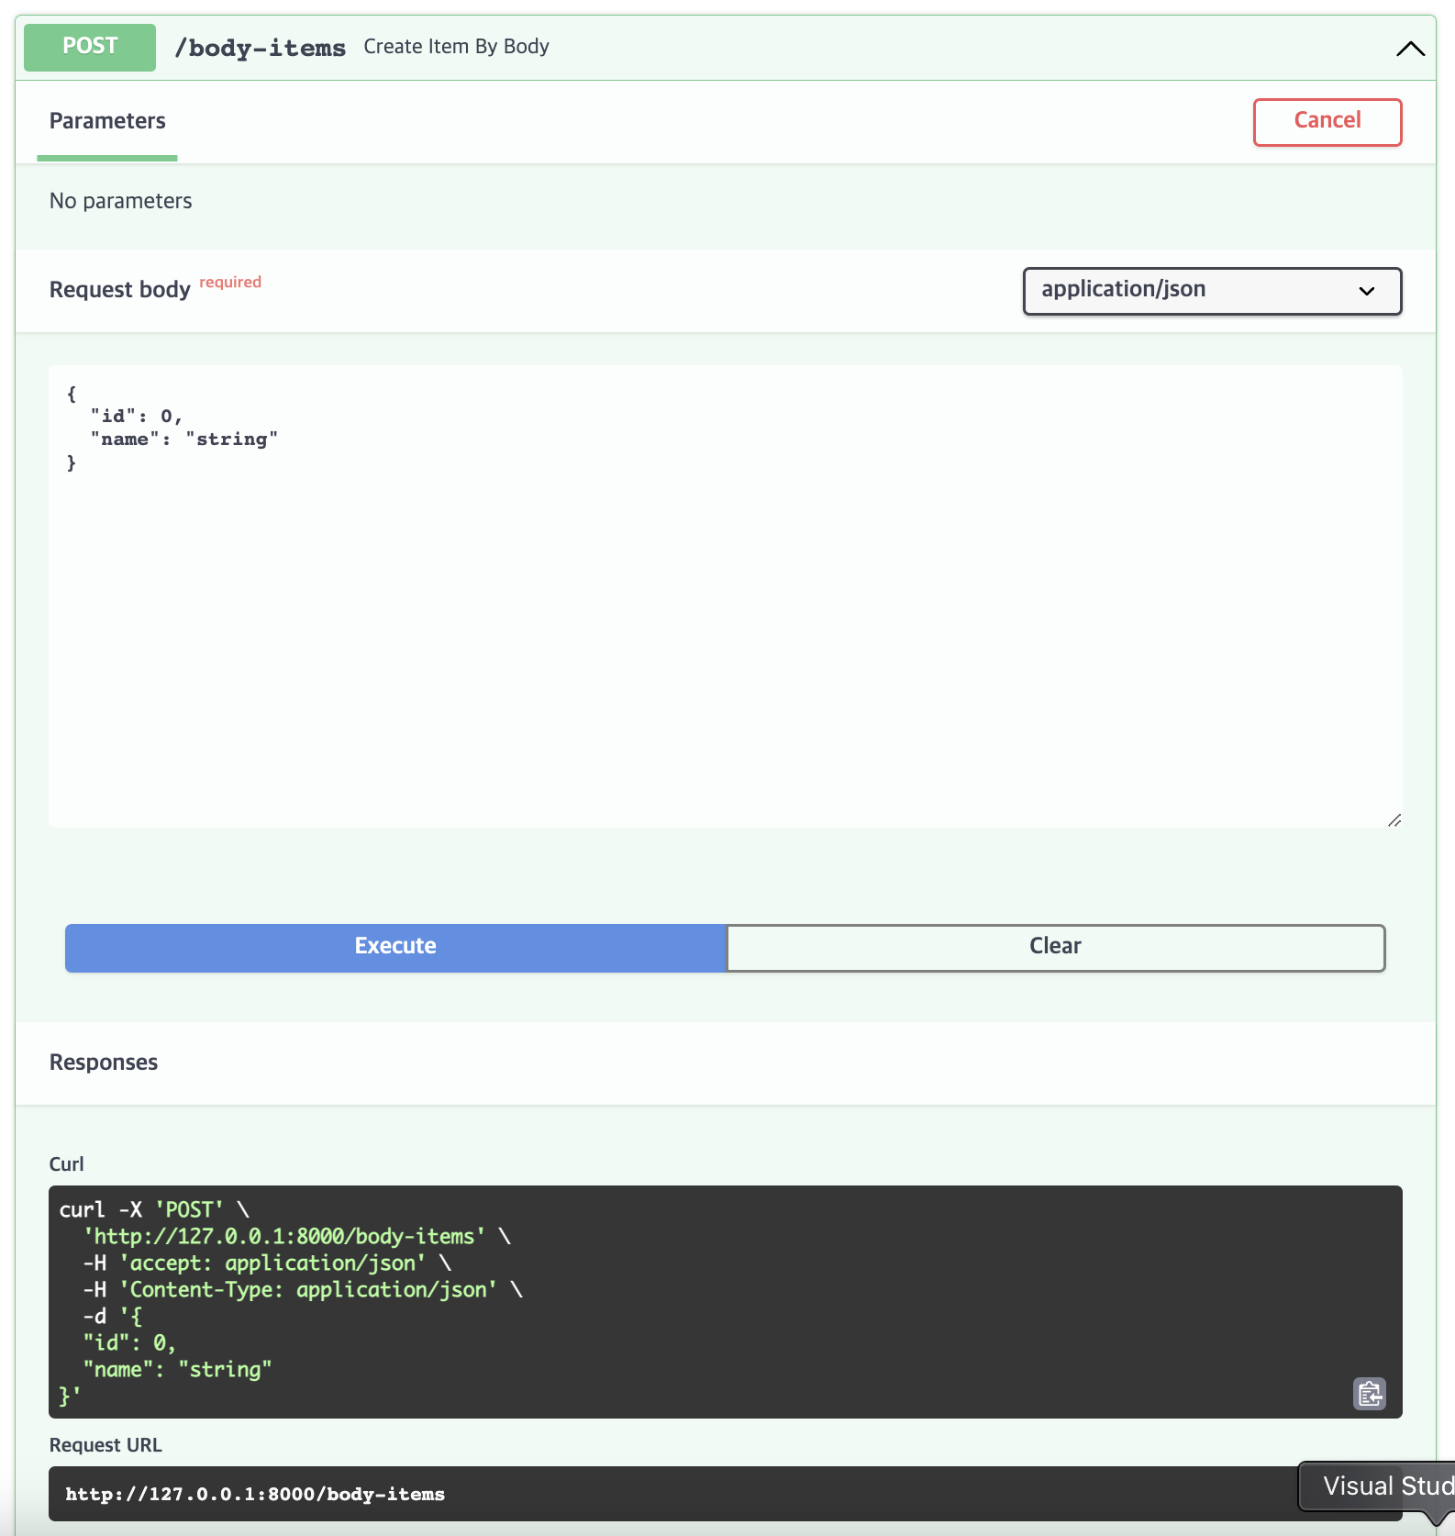This screenshot has height=1536, width=1455.
Task: Click the 'accept: application/json' header line
Action: pyautogui.click(x=267, y=1263)
